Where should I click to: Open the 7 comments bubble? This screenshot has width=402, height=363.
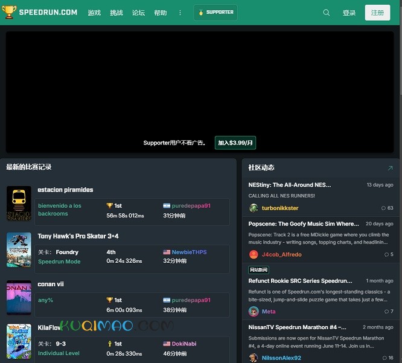click(389, 311)
